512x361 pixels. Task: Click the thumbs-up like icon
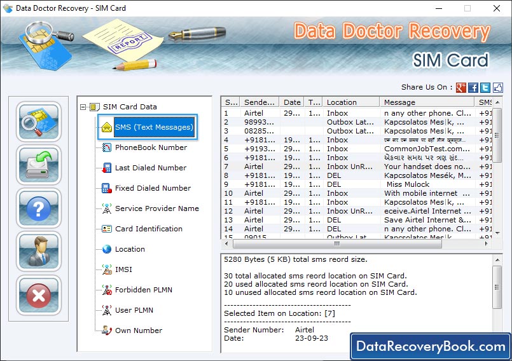(x=497, y=88)
